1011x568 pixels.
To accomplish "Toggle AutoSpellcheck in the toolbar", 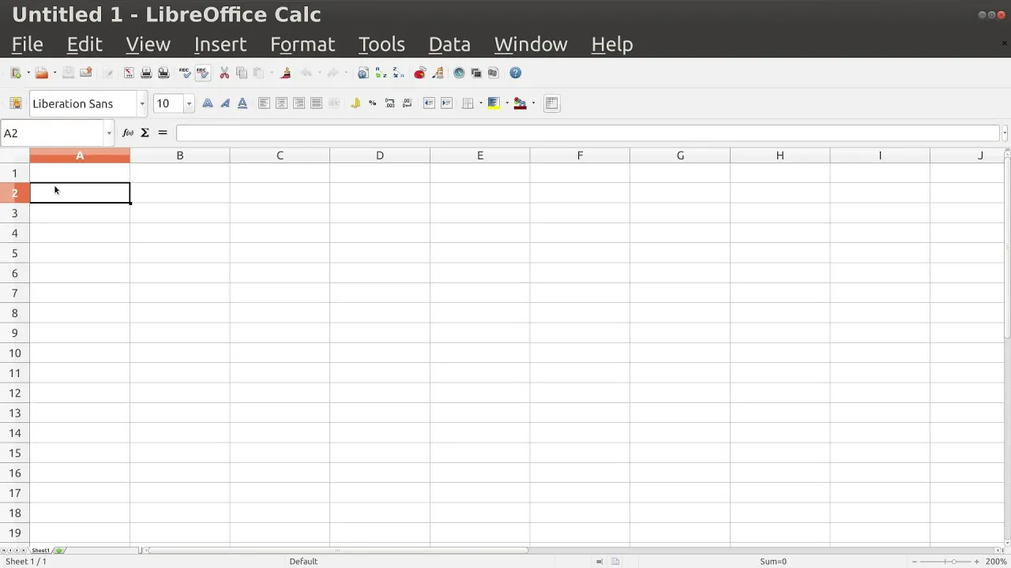I will [x=202, y=73].
